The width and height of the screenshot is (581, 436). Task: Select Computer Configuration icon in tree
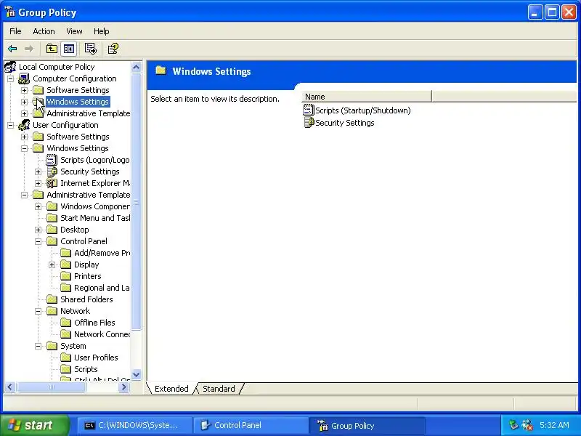coord(24,78)
